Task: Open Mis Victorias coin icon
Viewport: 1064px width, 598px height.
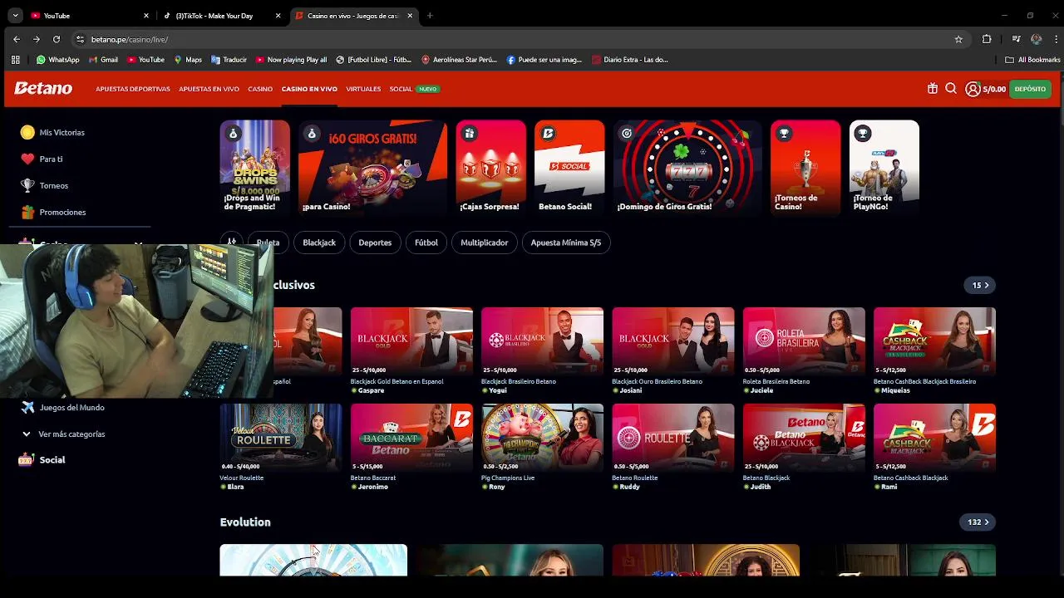Action: tap(27, 132)
